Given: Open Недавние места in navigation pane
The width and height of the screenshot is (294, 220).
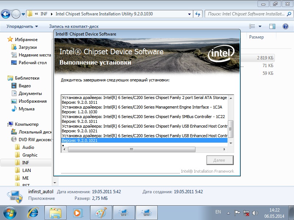Looking at the screenshot, I should [x=35, y=55].
